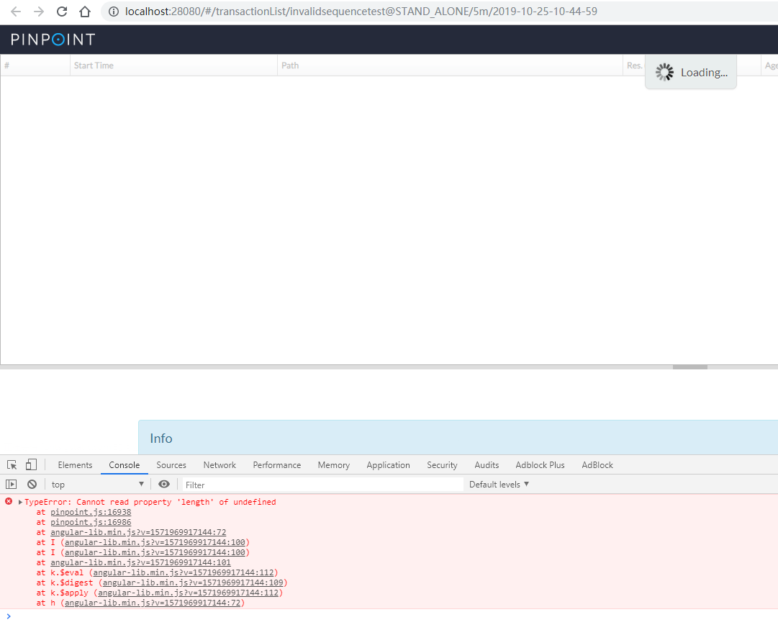Click the red error icon in console
The width and height of the screenshot is (778, 625).
[9, 501]
